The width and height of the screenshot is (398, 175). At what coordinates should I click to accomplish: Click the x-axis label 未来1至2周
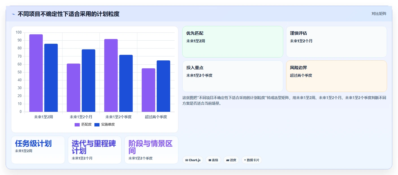pos(44,117)
